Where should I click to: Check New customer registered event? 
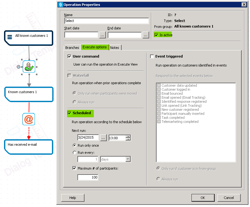[159, 110]
